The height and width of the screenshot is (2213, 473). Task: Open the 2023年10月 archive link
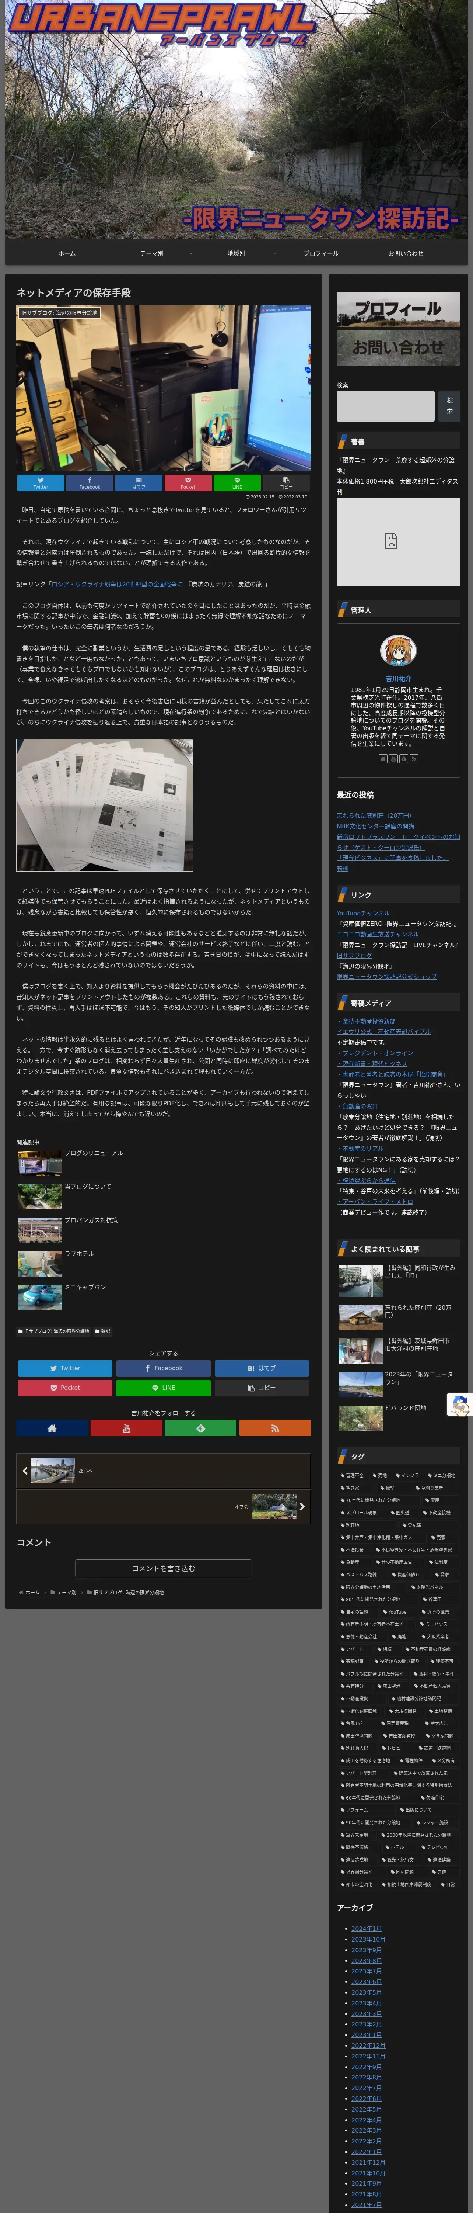368,1939
